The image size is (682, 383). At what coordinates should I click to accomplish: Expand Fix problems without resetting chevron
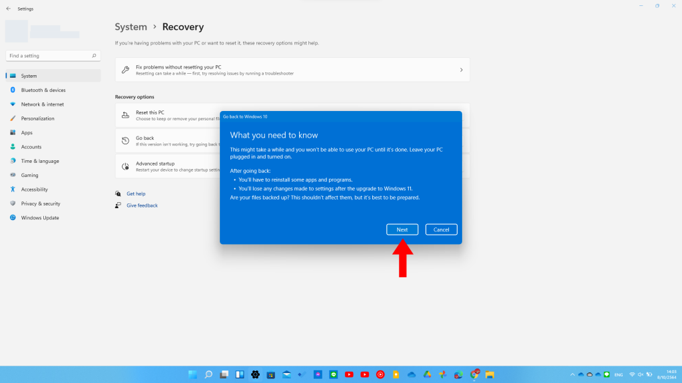[x=461, y=70]
